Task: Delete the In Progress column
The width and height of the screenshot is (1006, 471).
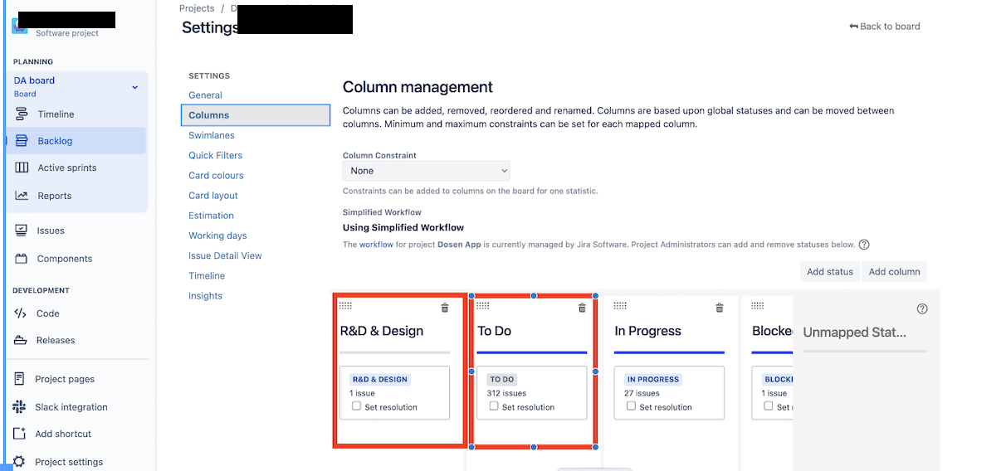Action: 719,308
